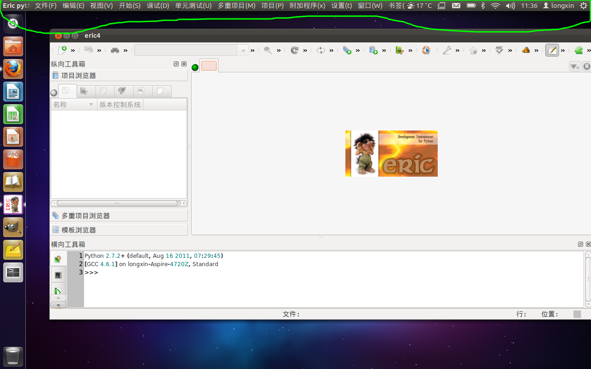
Task: Open the Forms tab in project browser
Action: (86, 91)
